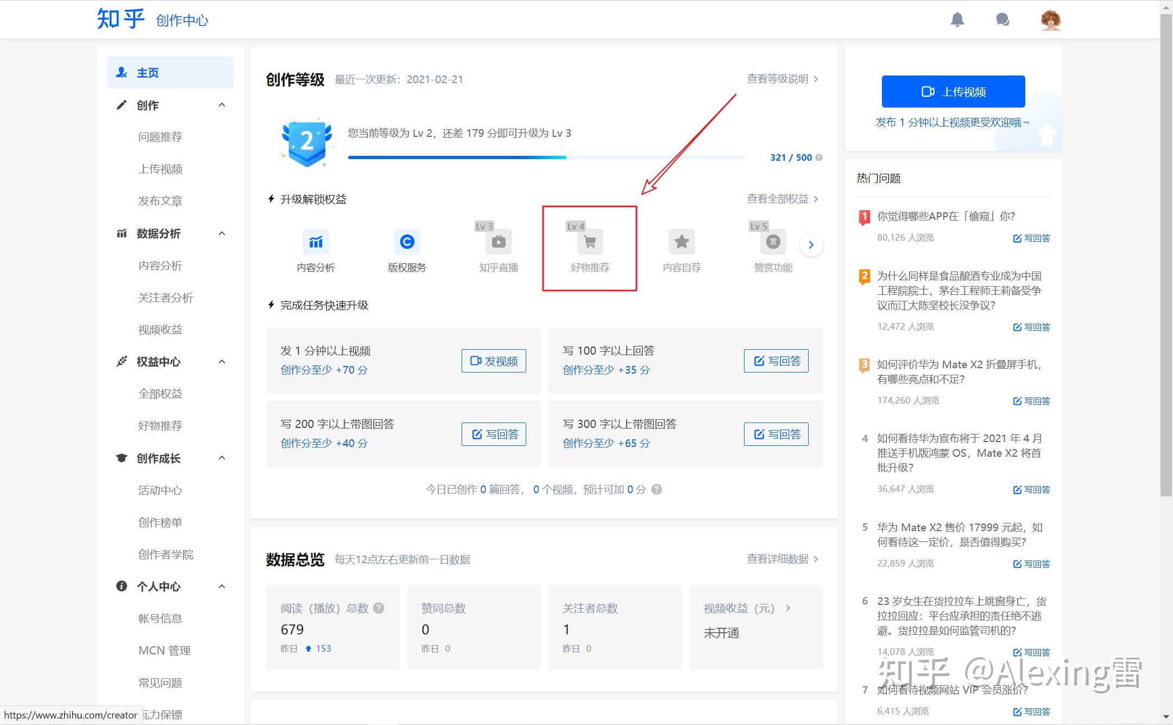Click the level progress bar

click(546, 157)
